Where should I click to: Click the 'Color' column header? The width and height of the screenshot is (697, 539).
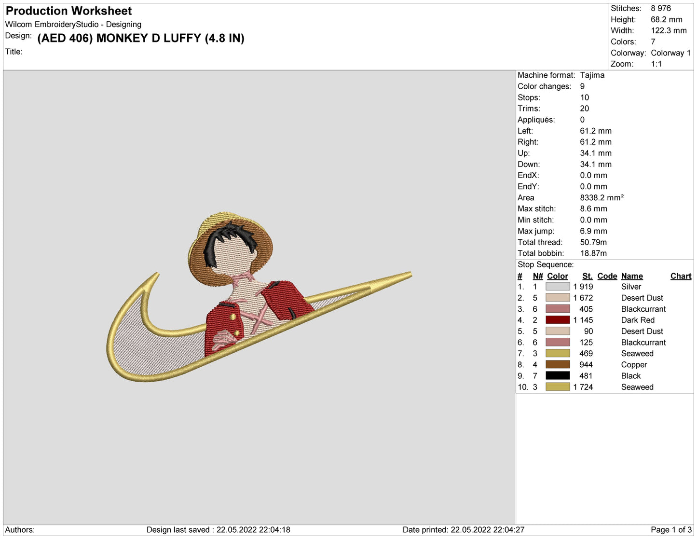tap(558, 276)
